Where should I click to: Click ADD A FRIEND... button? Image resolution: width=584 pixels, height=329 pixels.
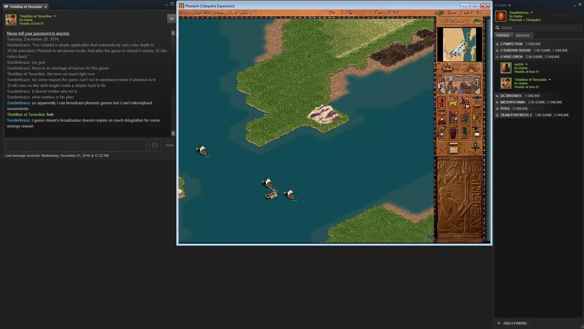[513, 323]
